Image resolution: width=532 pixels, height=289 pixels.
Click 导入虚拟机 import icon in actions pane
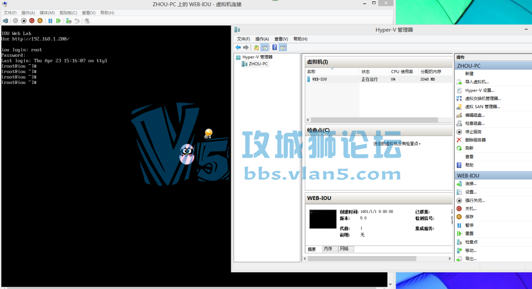[459, 82]
